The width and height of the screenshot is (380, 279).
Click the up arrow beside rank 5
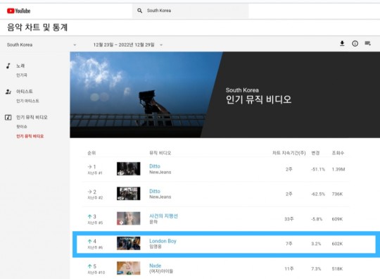(89, 266)
